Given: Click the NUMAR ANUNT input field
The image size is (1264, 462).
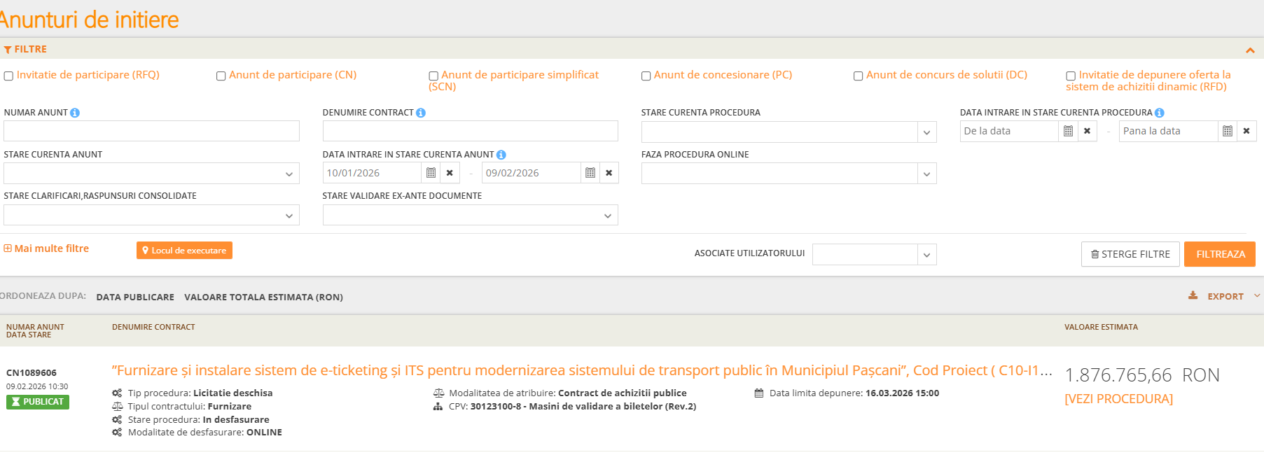Looking at the screenshot, I should tap(151, 131).
